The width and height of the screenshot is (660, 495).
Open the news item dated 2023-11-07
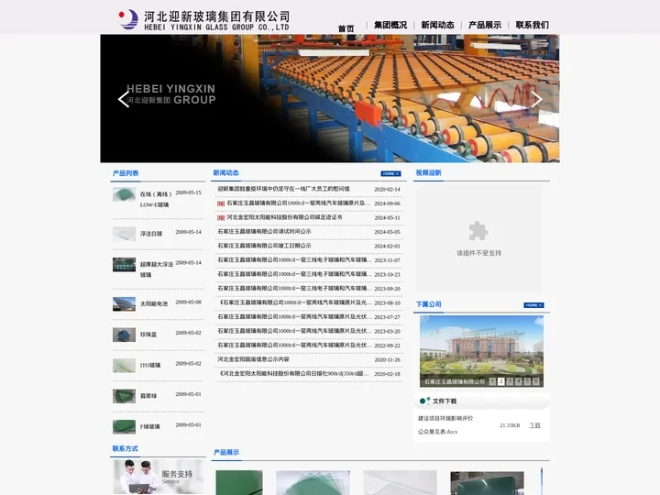coord(294,259)
